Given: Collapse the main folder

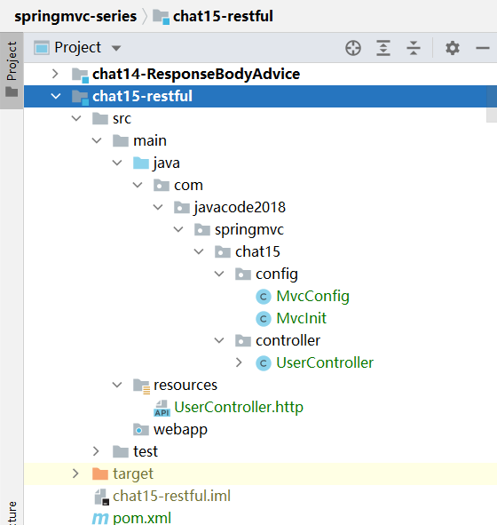Looking at the screenshot, I should coord(97,140).
